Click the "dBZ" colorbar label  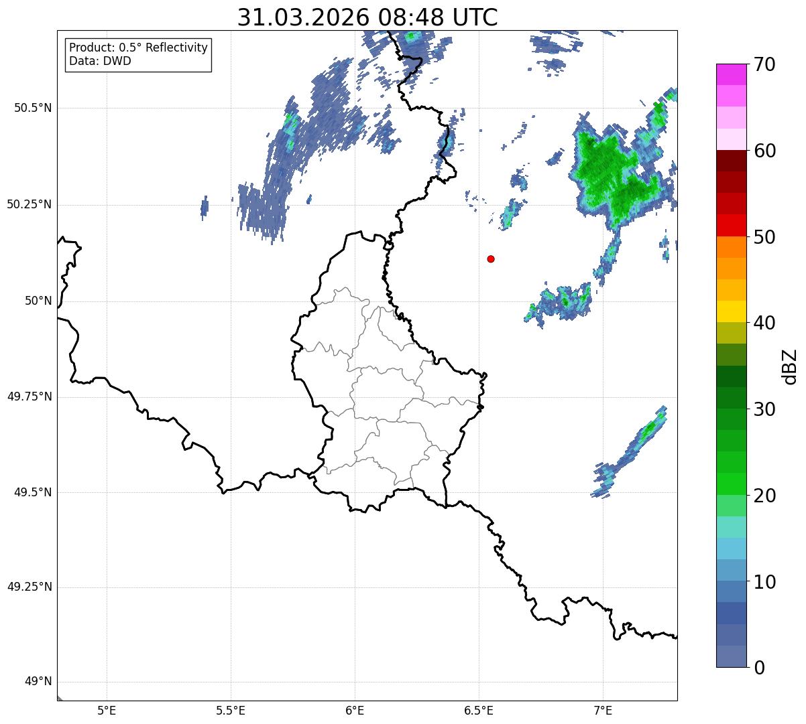click(790, 366)
